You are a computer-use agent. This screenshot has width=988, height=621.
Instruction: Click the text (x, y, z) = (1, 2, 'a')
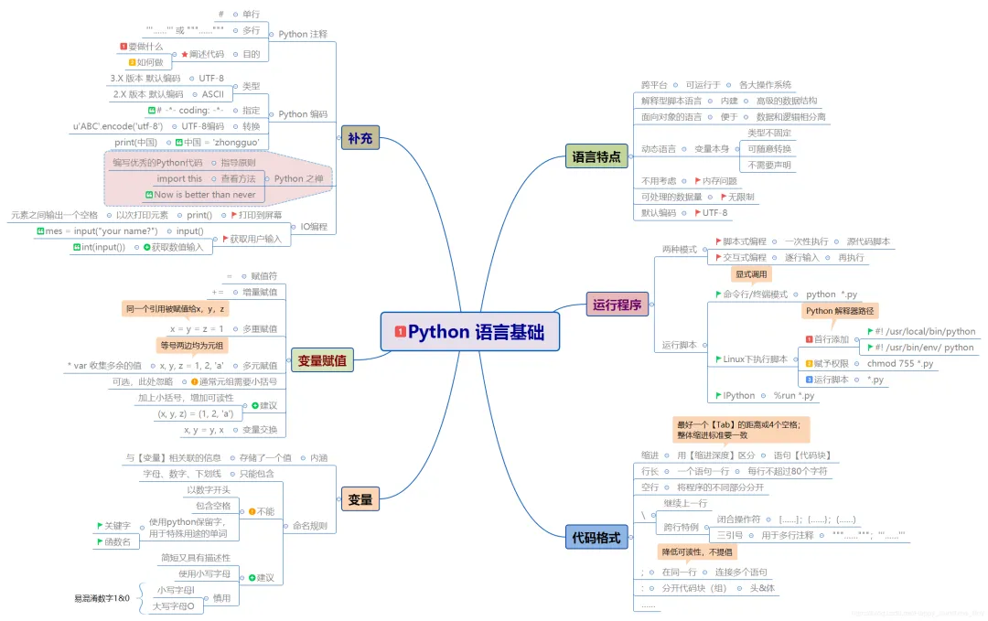(x=196, y=413)
